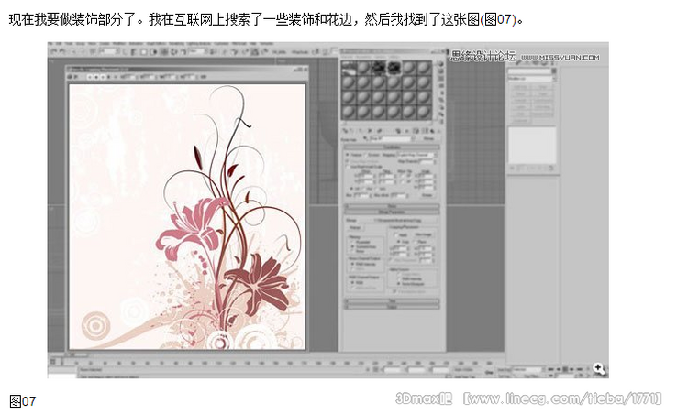Click Show Map in Viewport icon
Viewport: 688px width, 414px height.
click(x=416, y=131)
